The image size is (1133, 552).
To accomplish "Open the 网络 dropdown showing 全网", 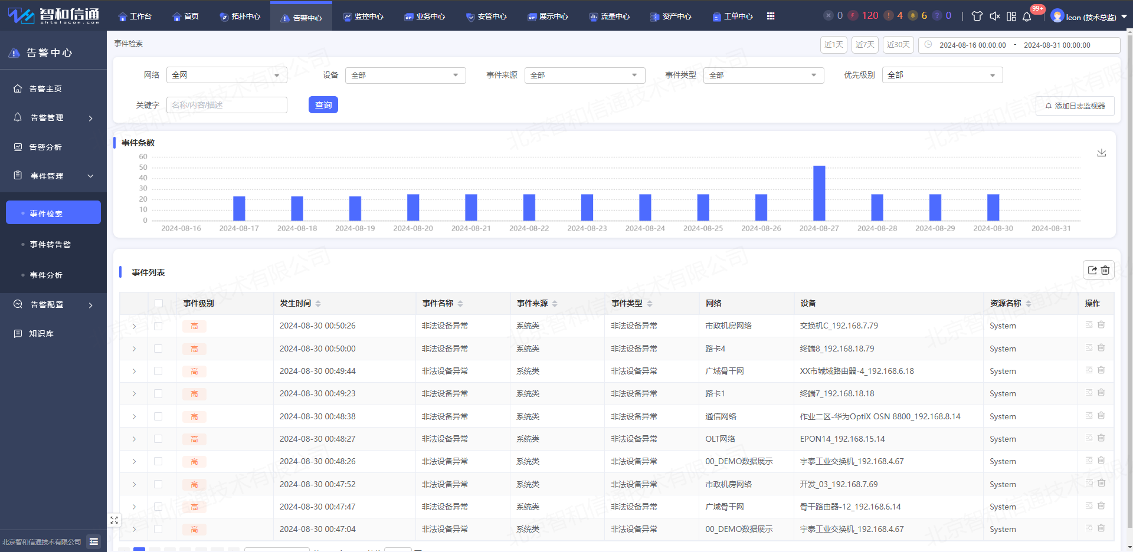I will [227, 75].
